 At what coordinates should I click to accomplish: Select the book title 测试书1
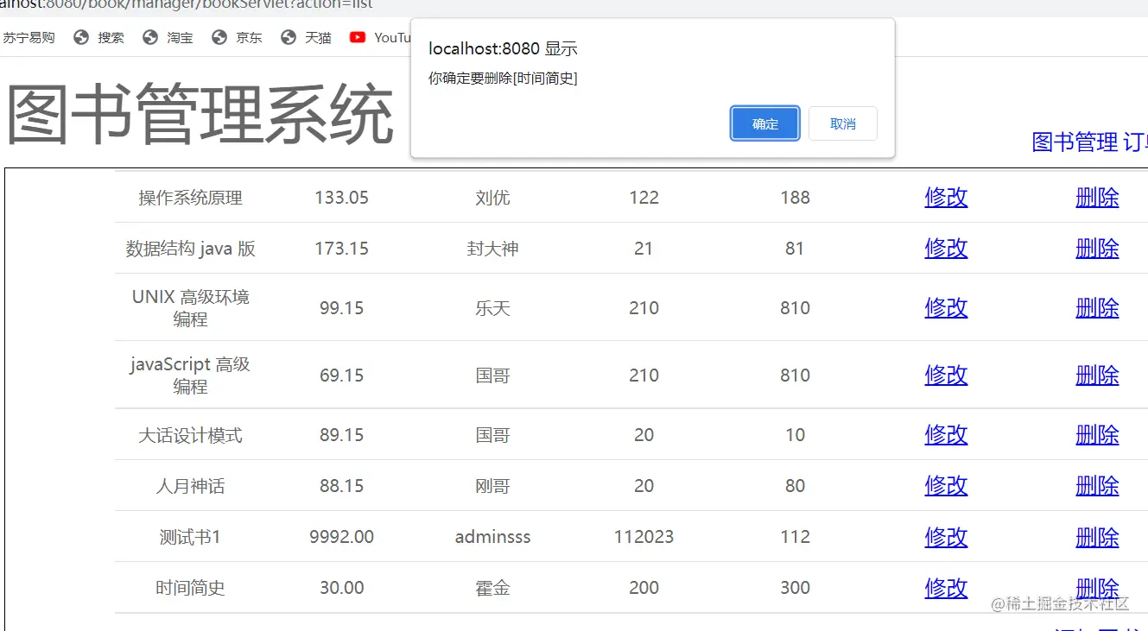(190, 537)
